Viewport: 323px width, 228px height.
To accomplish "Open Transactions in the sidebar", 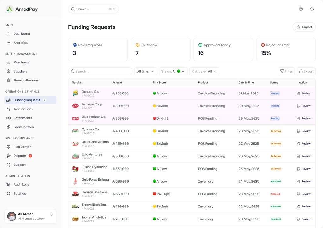I will coord(23,109).
